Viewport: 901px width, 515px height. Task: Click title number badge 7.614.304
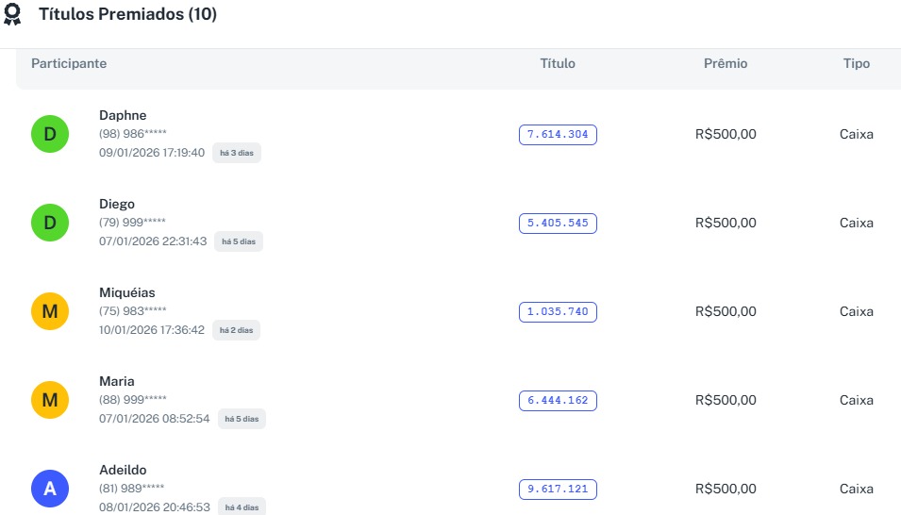(x=558, y=134)
